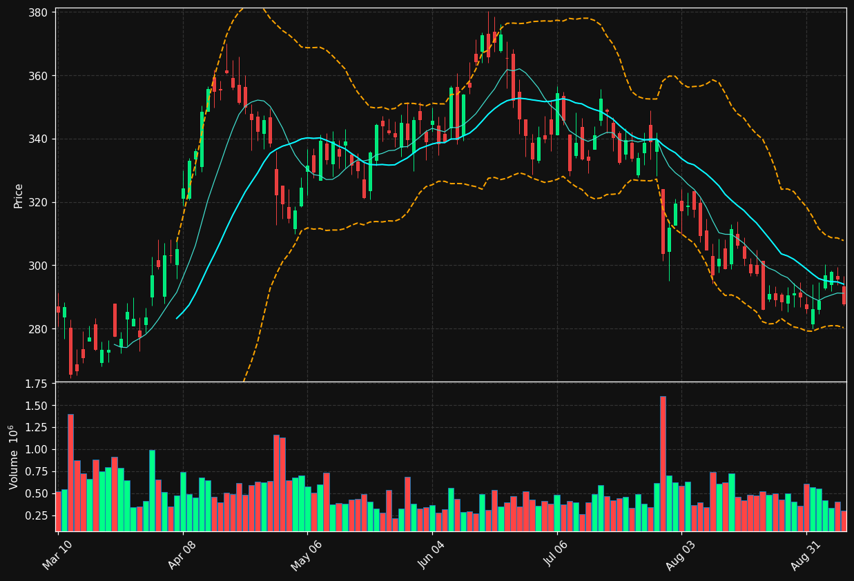Click the 1.50 volume tick label
Image resolution: width=854 pixels, height=581 pixels.
35,406
